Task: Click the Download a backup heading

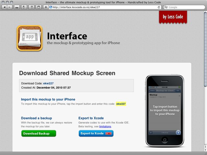Action: [x=37, y=118]
